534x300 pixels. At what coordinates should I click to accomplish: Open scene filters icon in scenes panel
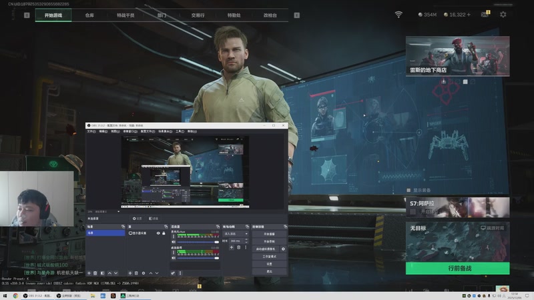click(102, 273)
